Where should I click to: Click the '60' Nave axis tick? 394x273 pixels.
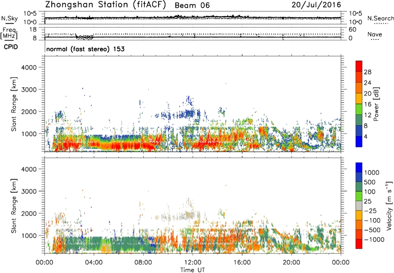pos(353,30)
